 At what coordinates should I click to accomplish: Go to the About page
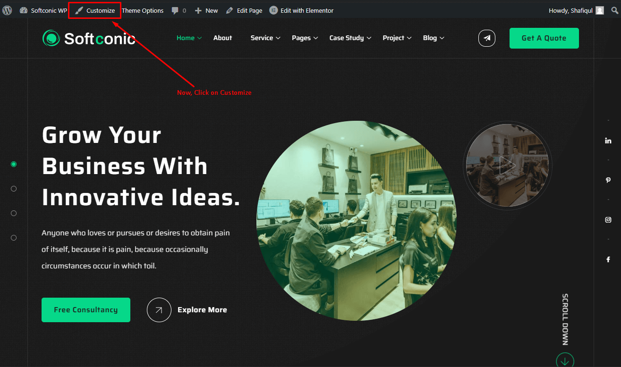tap(222, 38)
